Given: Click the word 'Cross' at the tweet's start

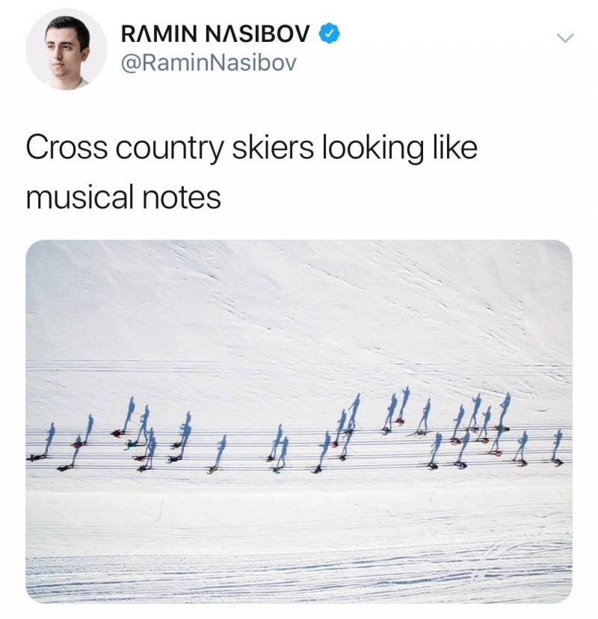Looking at the screenshot, I should [x=67, y=147].
